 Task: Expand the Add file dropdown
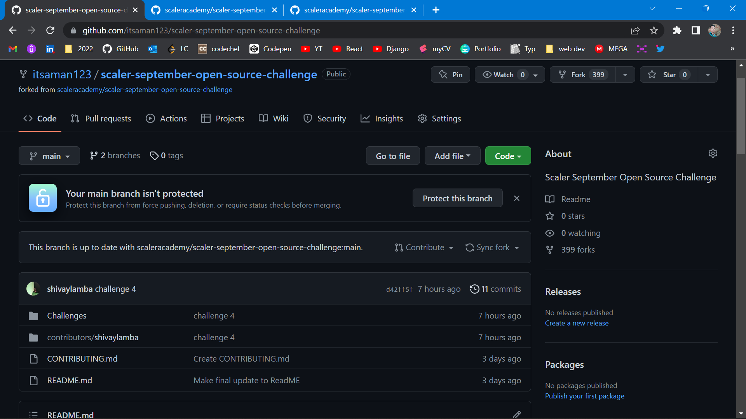coord(452,156)
